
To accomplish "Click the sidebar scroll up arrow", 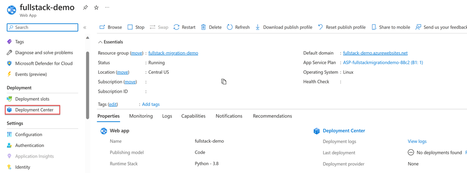I will (87, 38).
